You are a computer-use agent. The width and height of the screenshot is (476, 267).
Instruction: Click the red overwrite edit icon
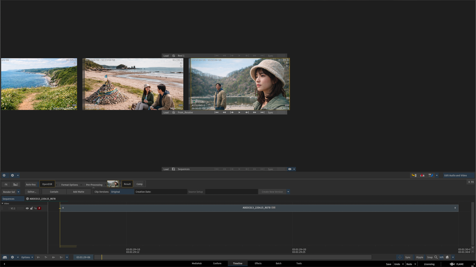coord(422,175)
